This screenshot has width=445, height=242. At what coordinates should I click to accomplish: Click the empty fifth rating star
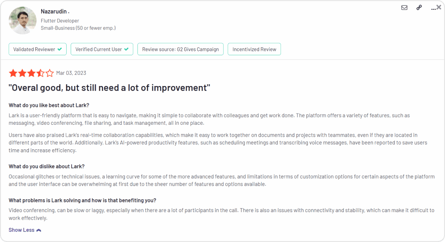(50, 73)
